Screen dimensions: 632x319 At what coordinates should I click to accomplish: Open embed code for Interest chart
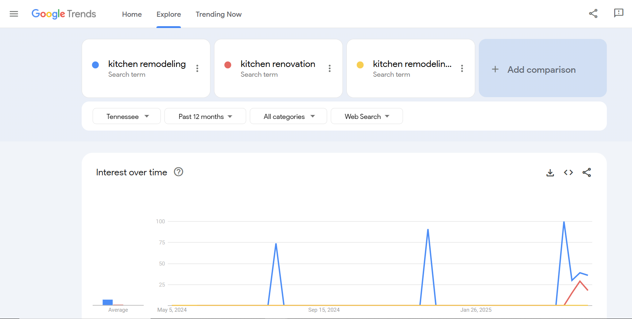(568, 172)
